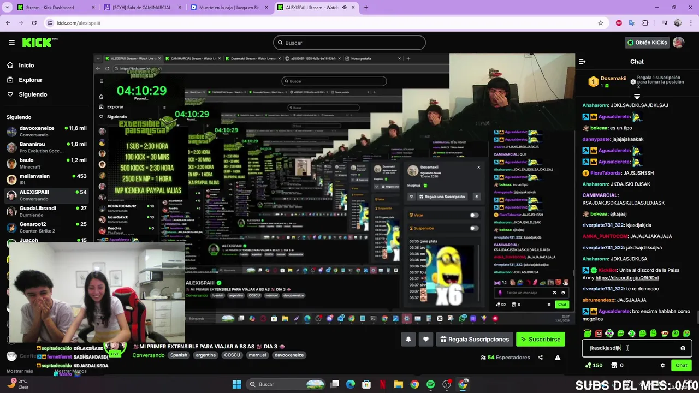
Task: Click the notification bell under stream
Action: 408,340
